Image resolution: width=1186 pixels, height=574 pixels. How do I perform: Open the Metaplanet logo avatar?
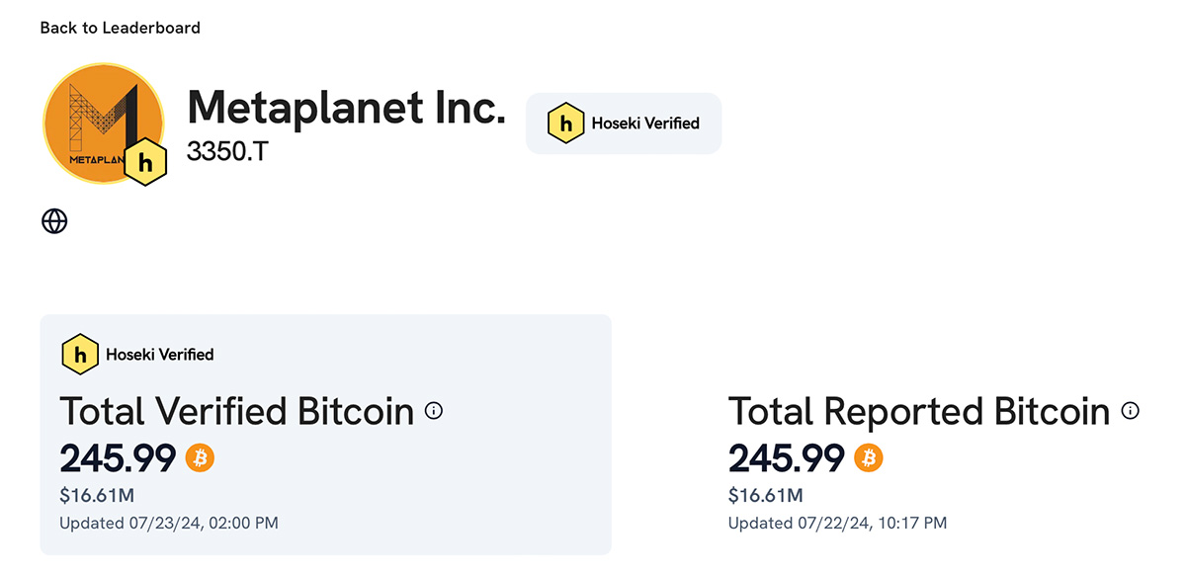(x=103, y=124)
